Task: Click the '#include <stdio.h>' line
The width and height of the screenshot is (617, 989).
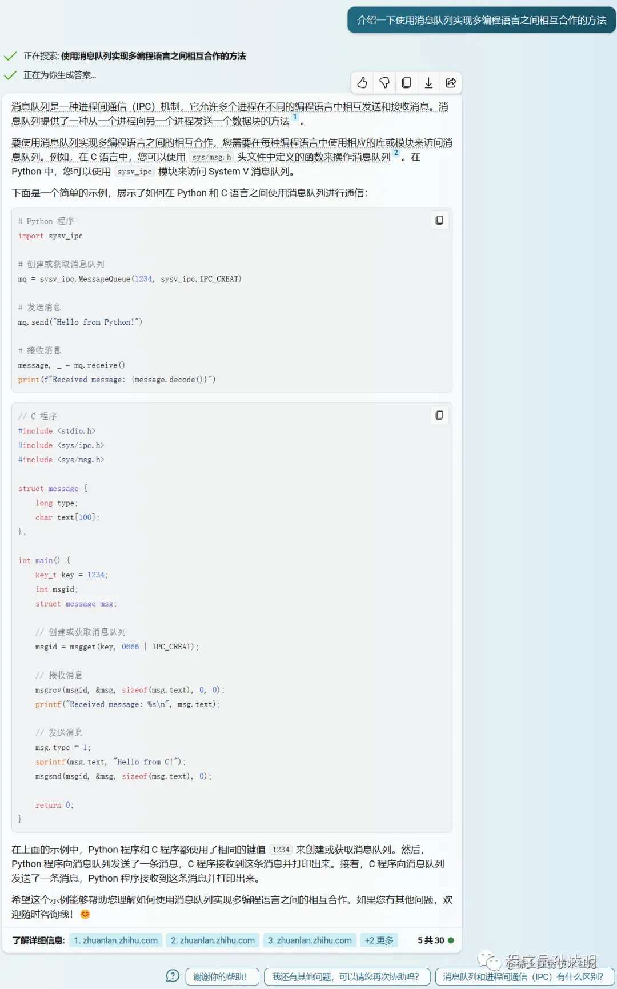Action: 57,431
